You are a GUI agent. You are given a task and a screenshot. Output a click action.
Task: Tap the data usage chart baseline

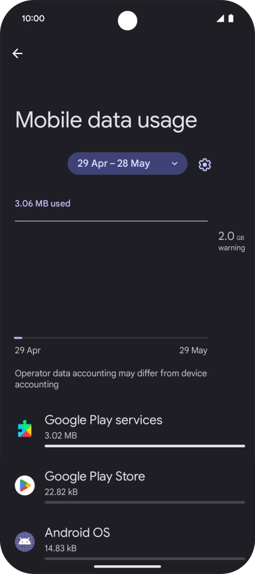pos(111,337)
